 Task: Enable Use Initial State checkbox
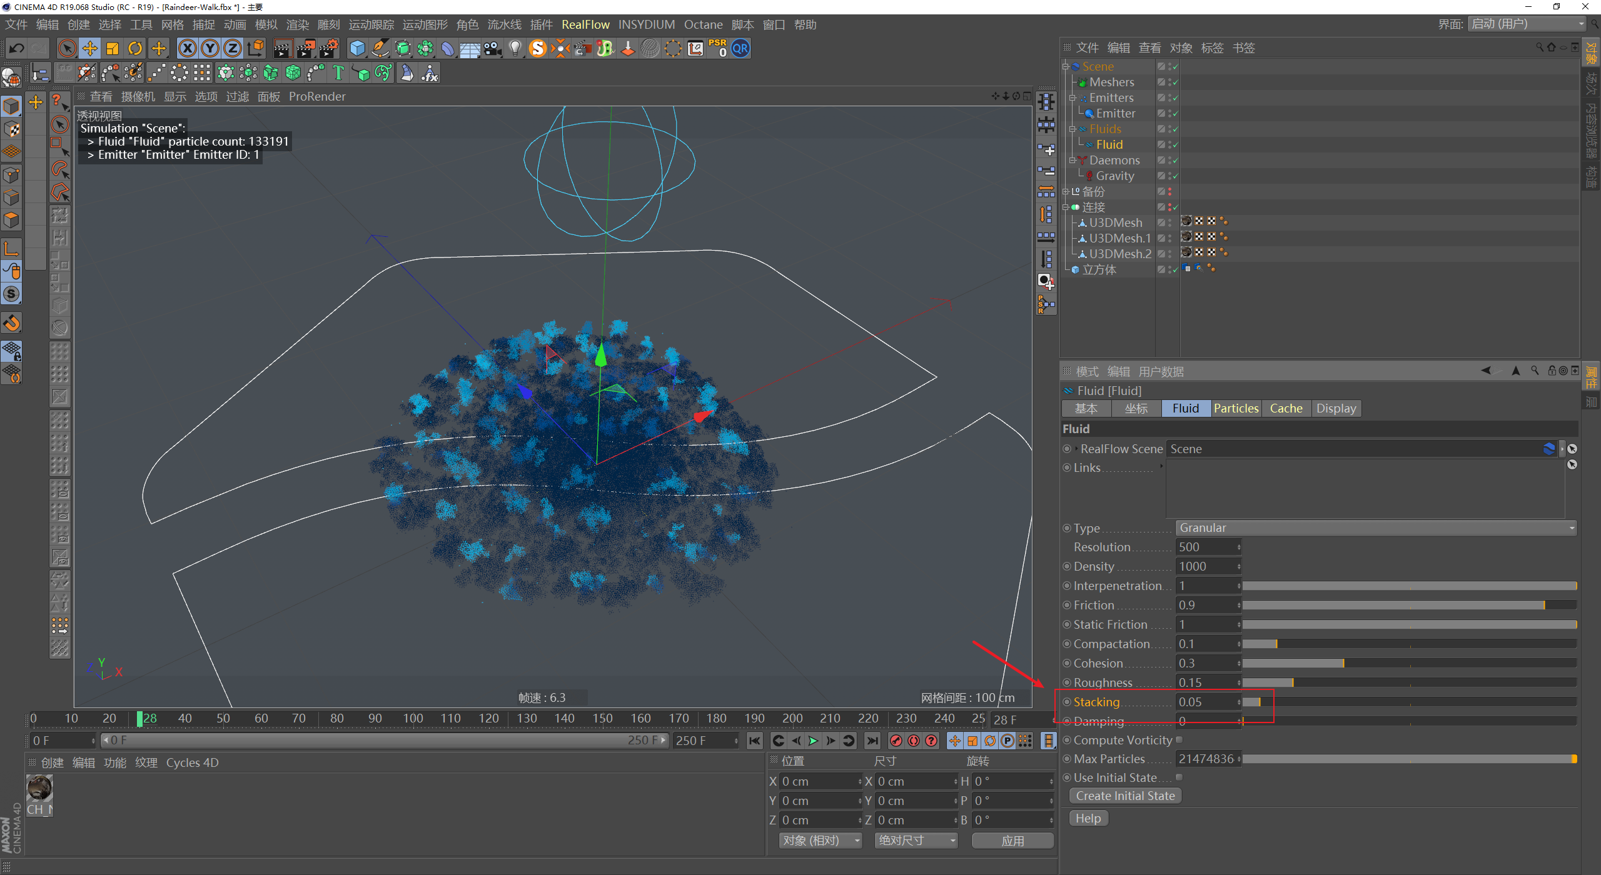pos(1179,777)
